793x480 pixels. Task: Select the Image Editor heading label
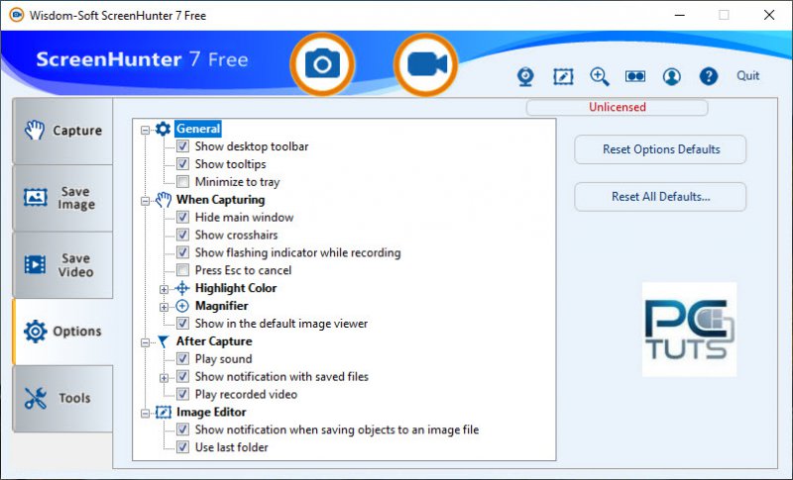[211, 412]
